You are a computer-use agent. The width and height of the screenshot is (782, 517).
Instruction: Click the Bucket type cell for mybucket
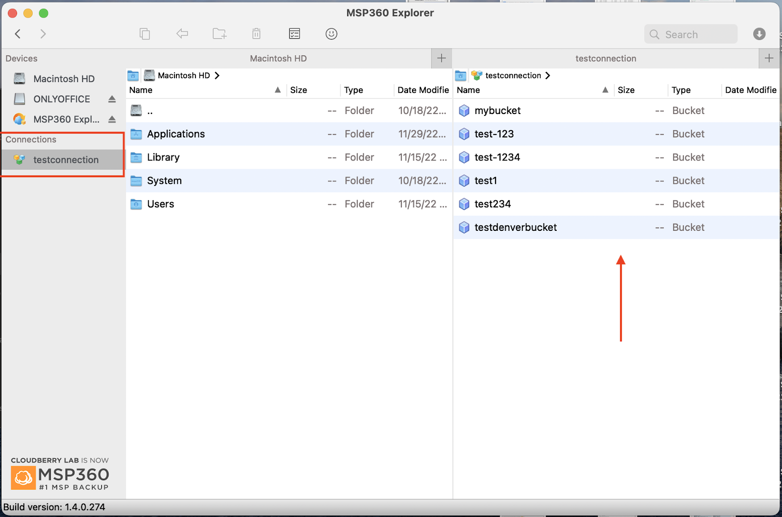(688, 111)
